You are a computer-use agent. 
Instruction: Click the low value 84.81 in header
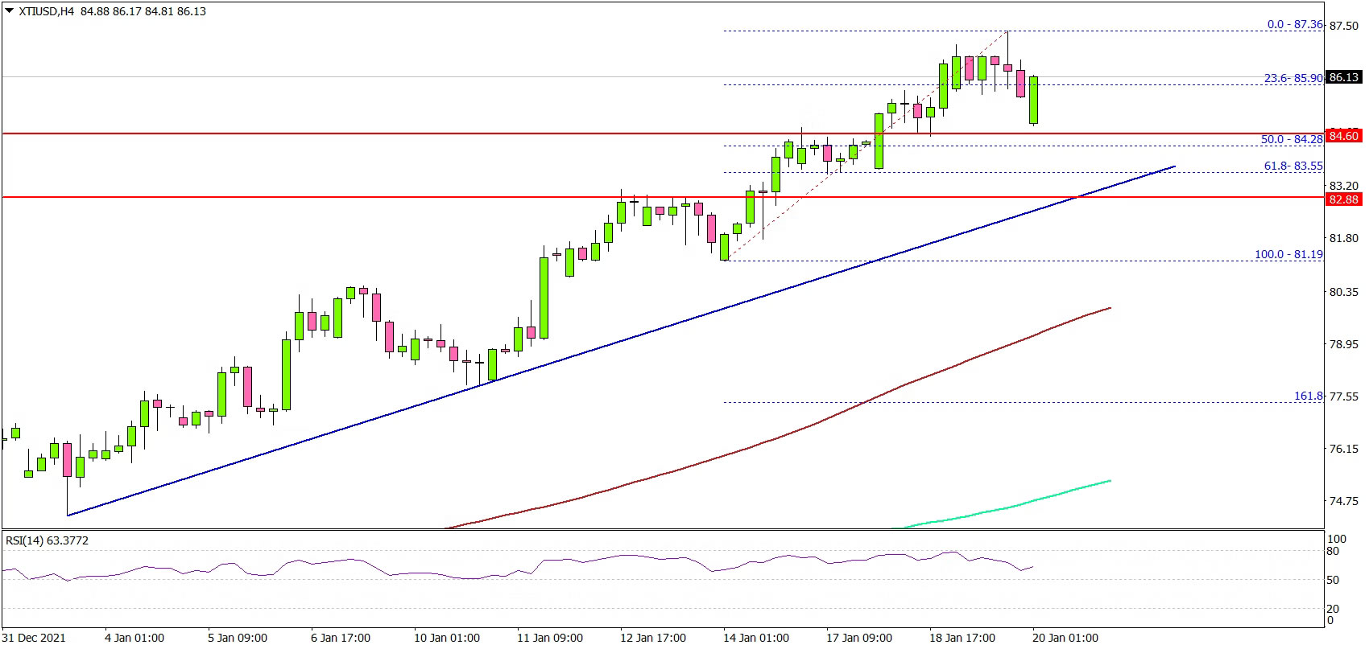(x=159, y=11)
